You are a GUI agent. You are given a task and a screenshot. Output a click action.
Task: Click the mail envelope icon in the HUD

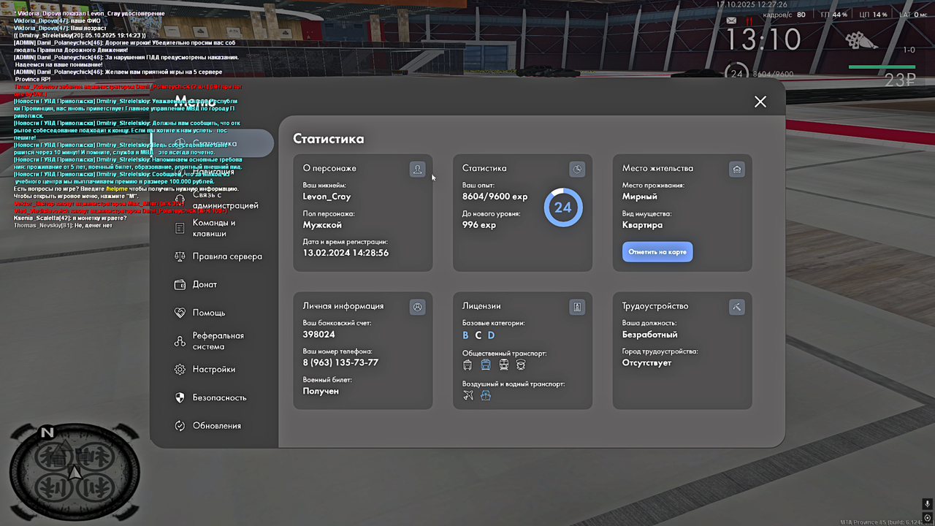(x=731, y=20)
